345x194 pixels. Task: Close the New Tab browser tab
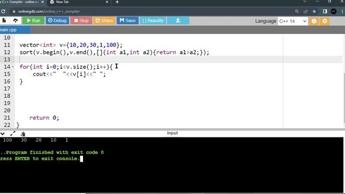tap(107, 2)
